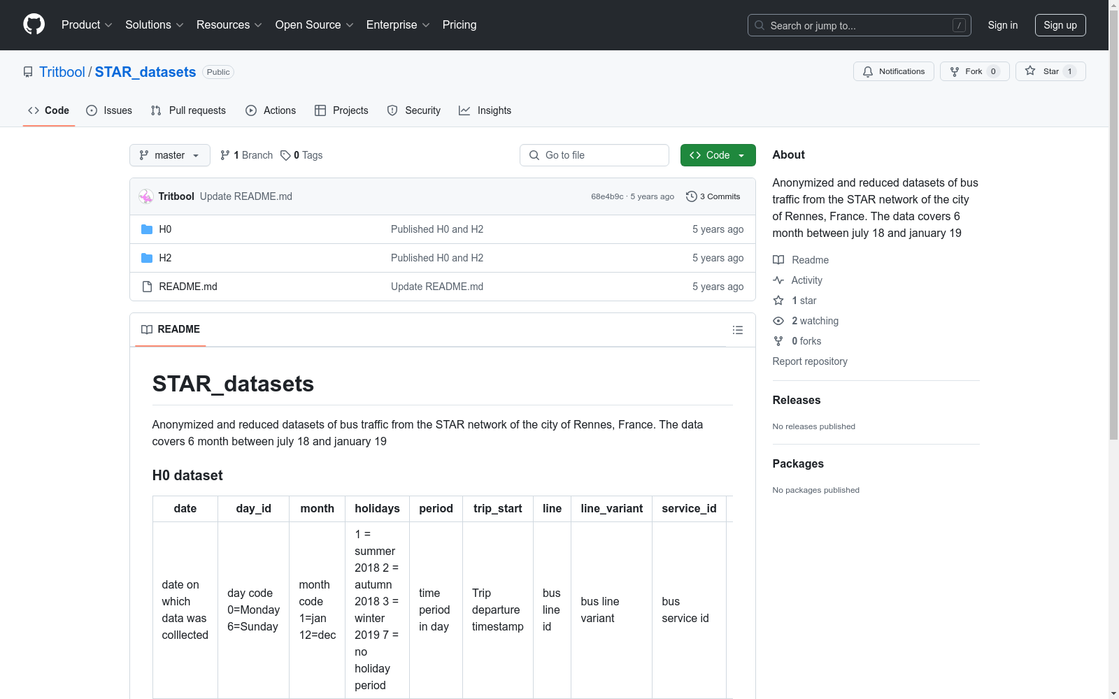Star the STAR_datasets repository
1119x699 pixels.
(x=1050, y=71)
